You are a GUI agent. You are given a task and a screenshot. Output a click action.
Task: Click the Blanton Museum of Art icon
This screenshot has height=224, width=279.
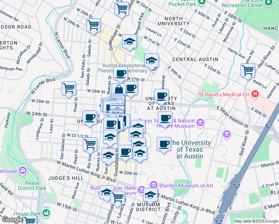click(x=154, y=185)
